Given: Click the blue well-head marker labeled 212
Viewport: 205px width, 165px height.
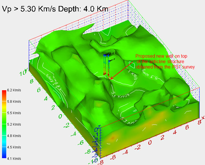Looking at the screenshot, I should click(109, 61).
